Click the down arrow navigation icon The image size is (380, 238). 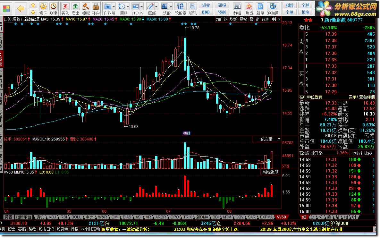click(33, 12)
